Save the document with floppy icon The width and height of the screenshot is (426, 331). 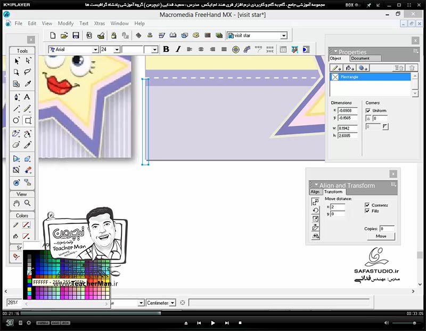[76, 35]
